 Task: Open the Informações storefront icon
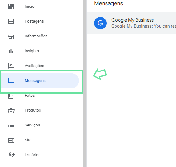tap(11, 36)
